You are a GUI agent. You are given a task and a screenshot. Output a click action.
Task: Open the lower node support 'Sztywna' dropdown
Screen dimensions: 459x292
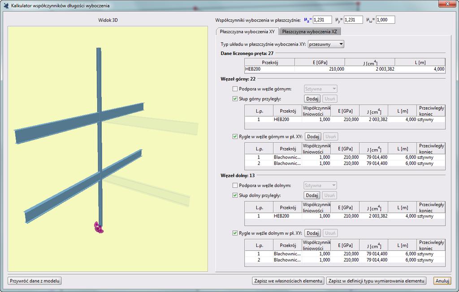click(x=320, y=186)
